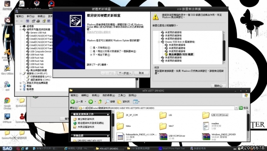267x151 pixels.
Task: Open Device Manager 執行(A) menu
Action: [x=30, y=16]
